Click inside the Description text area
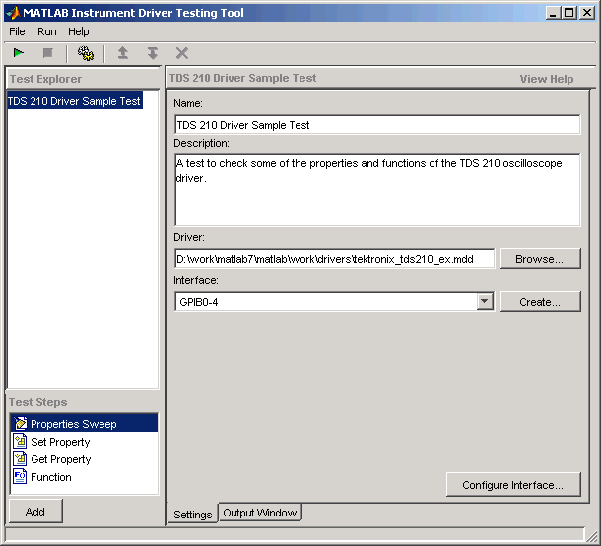Screen dimensions: 601x546 point(377,190)
